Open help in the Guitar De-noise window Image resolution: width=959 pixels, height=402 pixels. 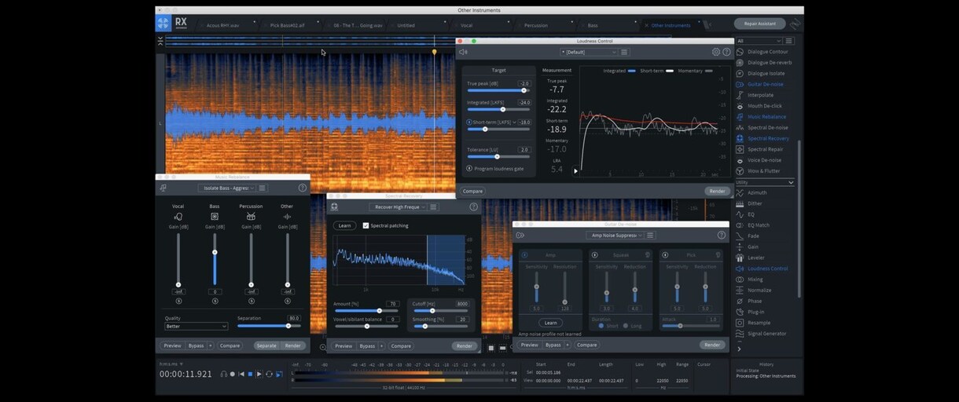(x=722, y=235)
